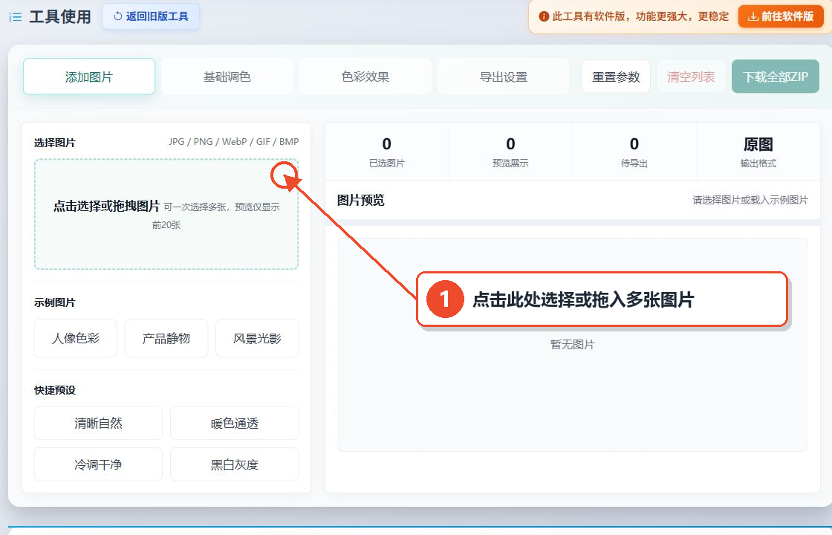Click the 选择图片 section label
832x535 pixels.
click(x=55, y=143)
